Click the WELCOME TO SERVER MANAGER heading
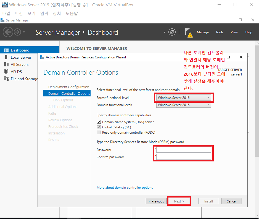 (97, 48)
